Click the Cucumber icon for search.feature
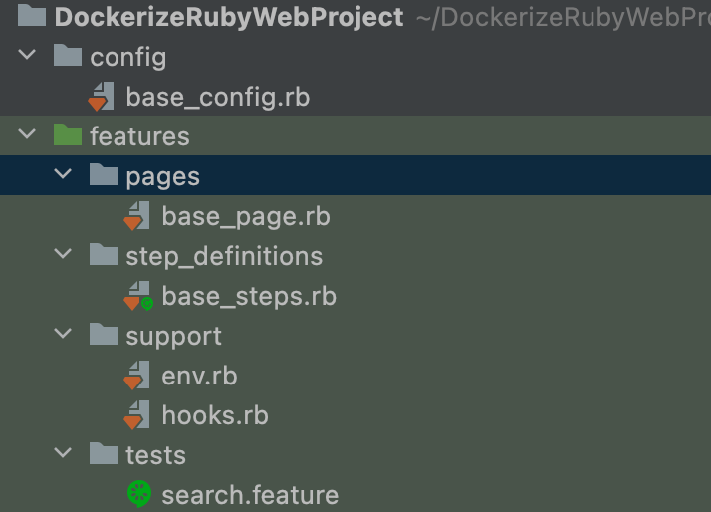This screenshot has width=711, height=512. [139, 493]
